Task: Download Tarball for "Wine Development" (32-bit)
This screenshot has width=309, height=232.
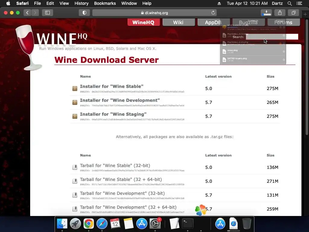Action: (122, 193)
